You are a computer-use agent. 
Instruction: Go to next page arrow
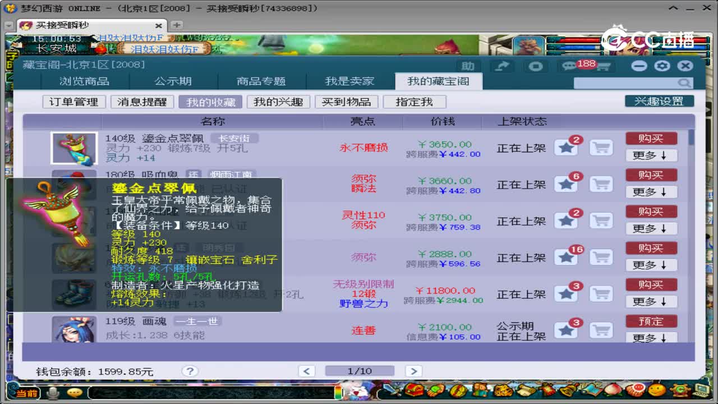[413, 371]
